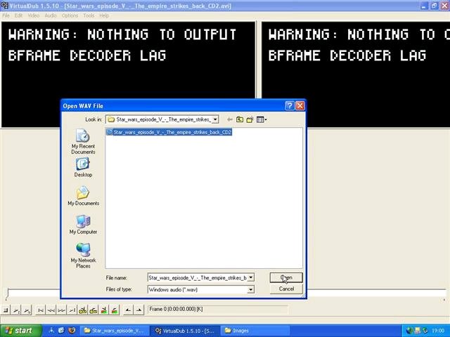Viewport: 450px width, 337px height.
Task: Launch Firefox from the quick launch bar
Action: [72, 331]
